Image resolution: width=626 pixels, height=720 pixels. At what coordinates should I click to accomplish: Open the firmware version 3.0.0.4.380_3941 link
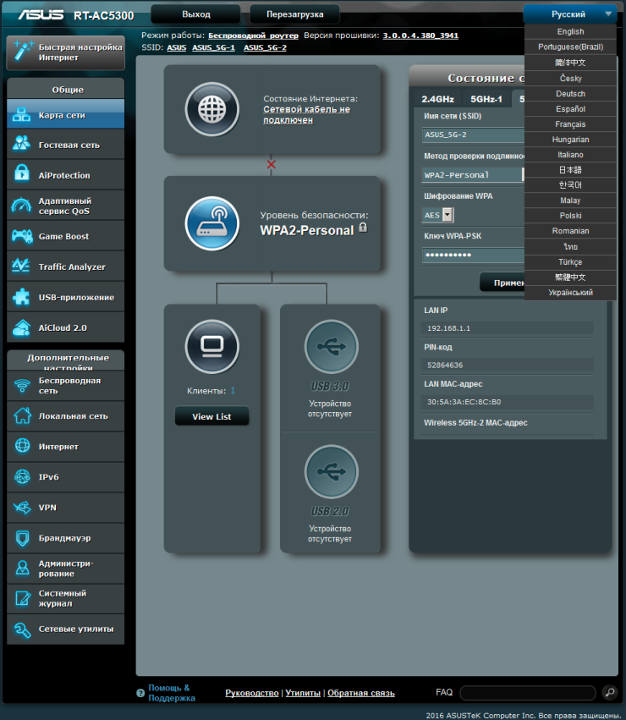(420, 36)
